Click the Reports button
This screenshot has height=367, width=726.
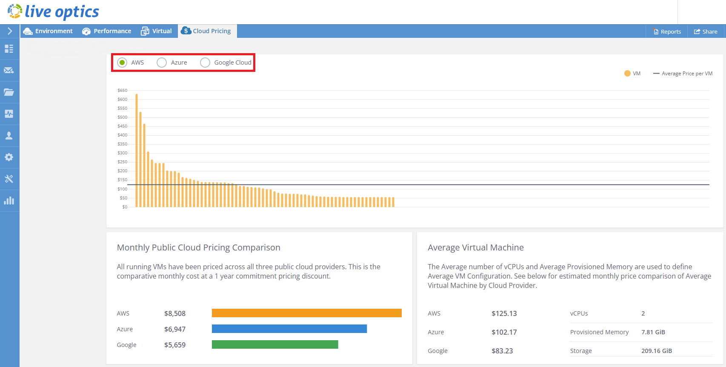tap(667, 31)
